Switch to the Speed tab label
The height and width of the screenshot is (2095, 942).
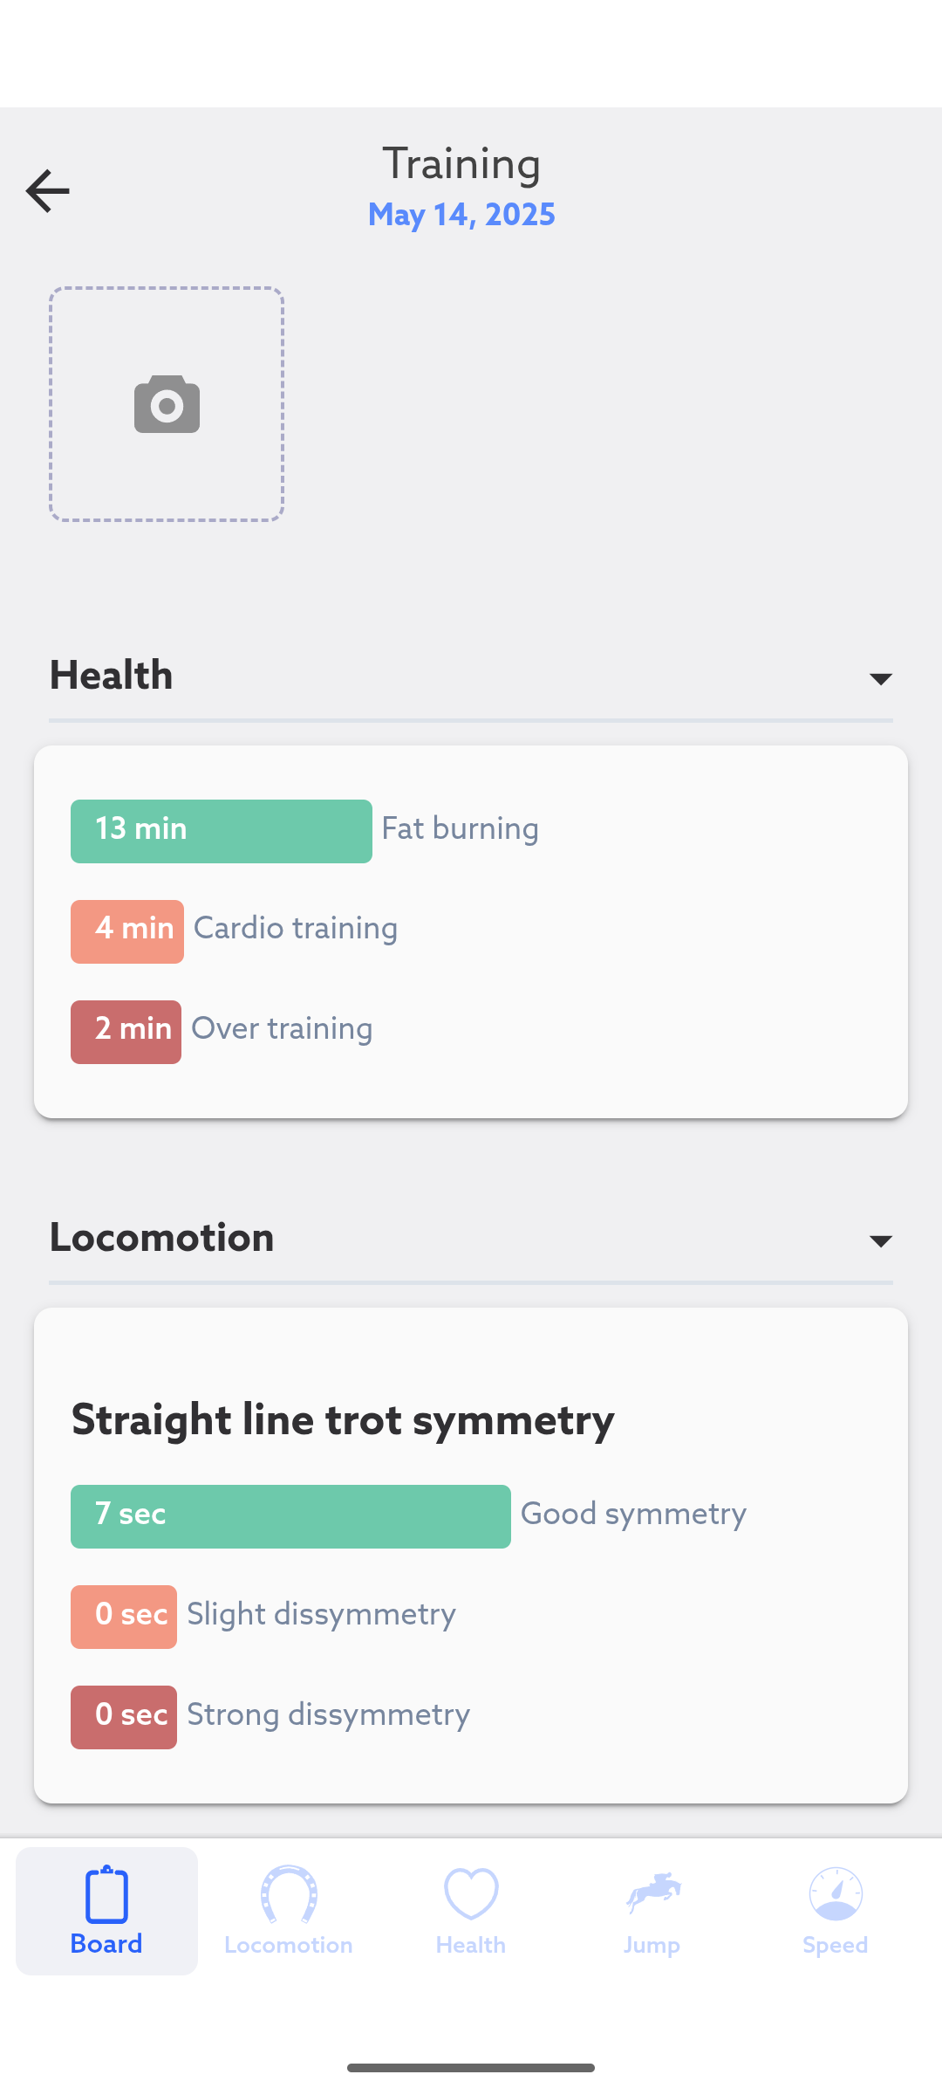(x=836, y=1945)
